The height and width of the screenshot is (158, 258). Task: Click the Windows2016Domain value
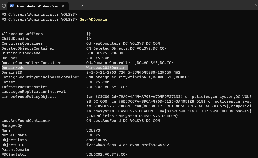pos(106,68)
